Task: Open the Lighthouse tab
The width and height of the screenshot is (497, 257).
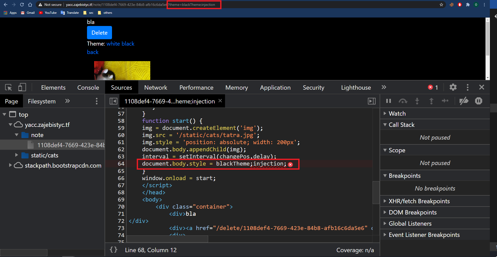Action: click(356, 88)
